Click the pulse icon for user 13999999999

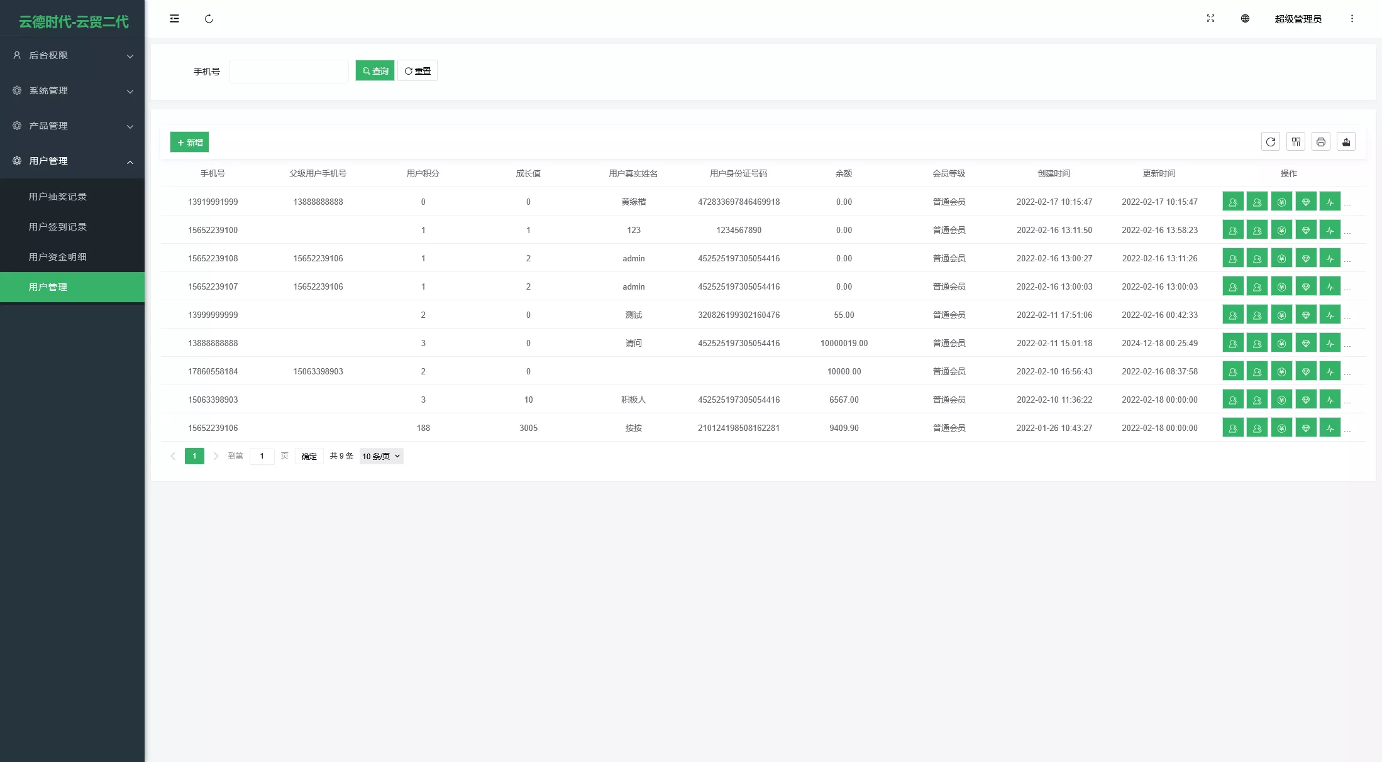click(x=1330, y=315)
